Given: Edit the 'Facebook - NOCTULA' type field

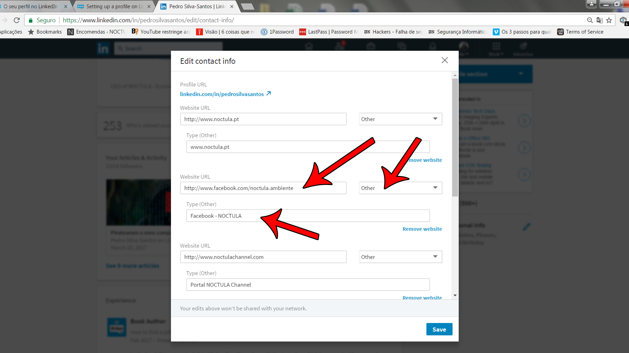Looking at the screenshot, I should point(308,216).
